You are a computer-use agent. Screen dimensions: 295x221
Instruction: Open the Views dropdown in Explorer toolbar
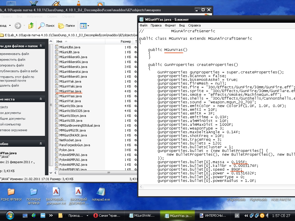click(84, 26)
